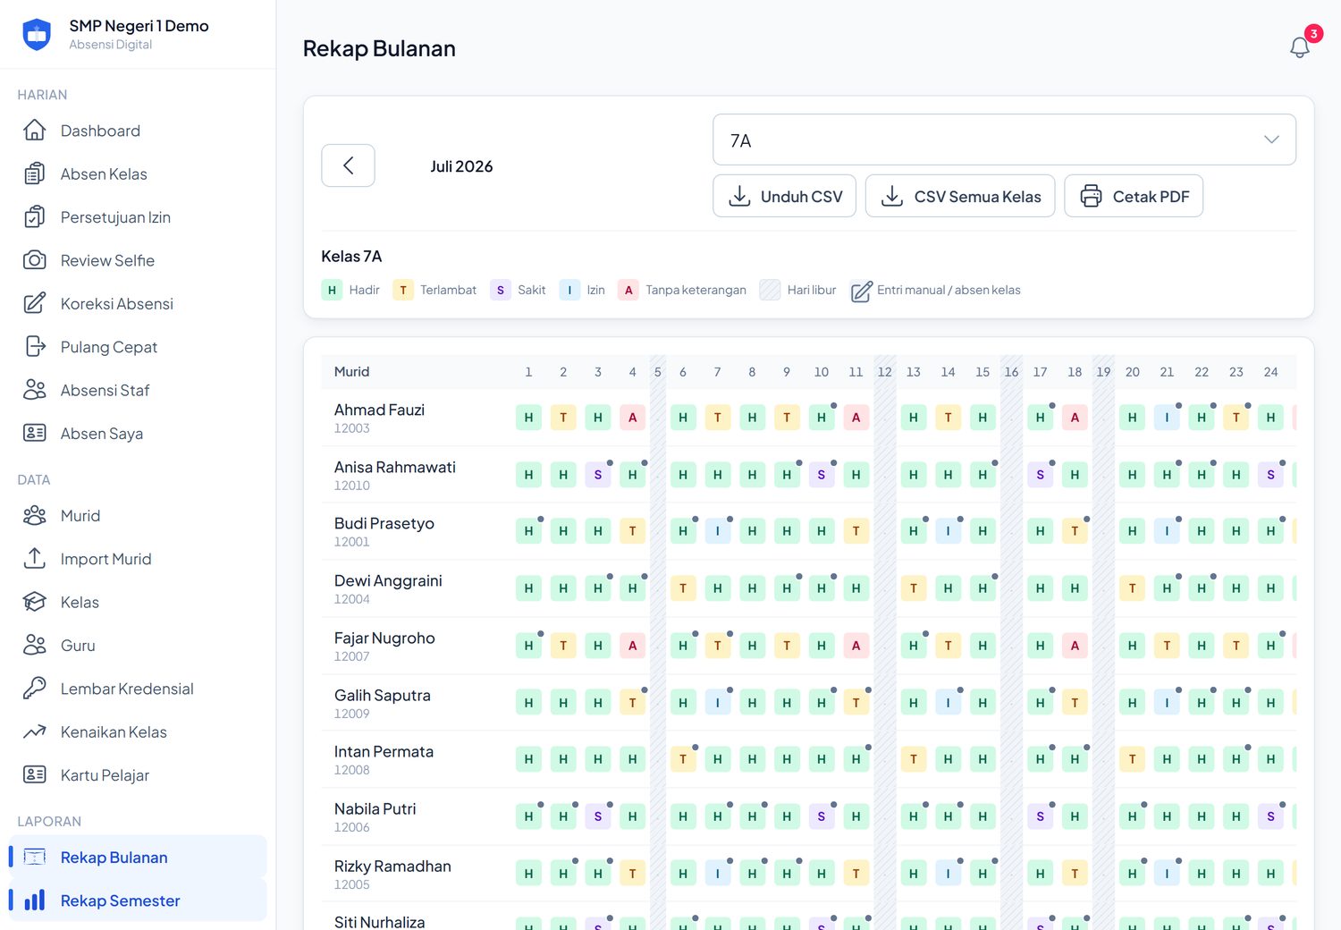Open Kenaikan Kelas trend icon
Viewport: 1341px width, 930px height.
35,731
